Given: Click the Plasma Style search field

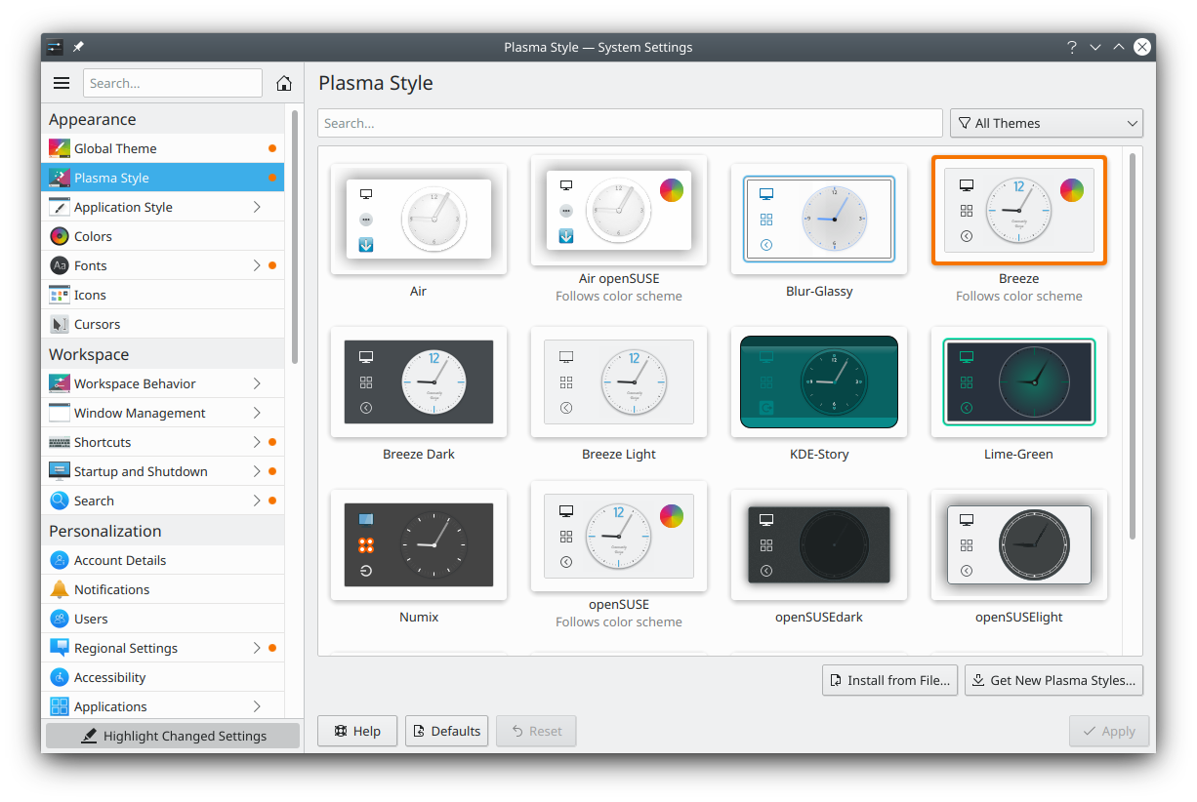Looking at the screenshot, I should pos(630,123).
